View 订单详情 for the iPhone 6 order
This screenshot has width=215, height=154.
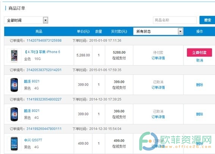point(158,58)
